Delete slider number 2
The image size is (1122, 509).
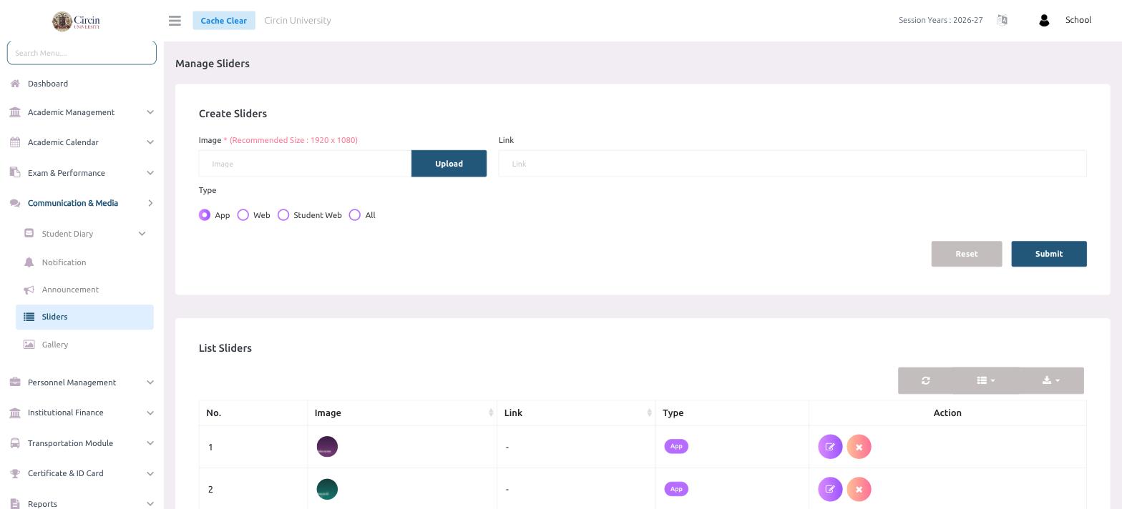coord(859,490)
